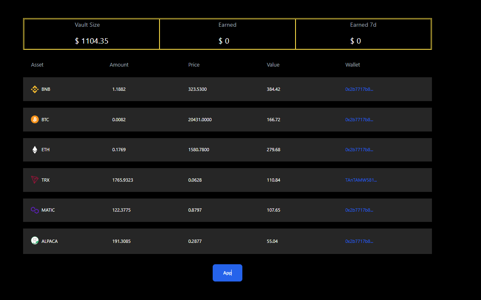Select BNB value 384.42
Image resolution: width=481 pixels, height=300 pixels.
pyautogui.click(x=273, y=89)
